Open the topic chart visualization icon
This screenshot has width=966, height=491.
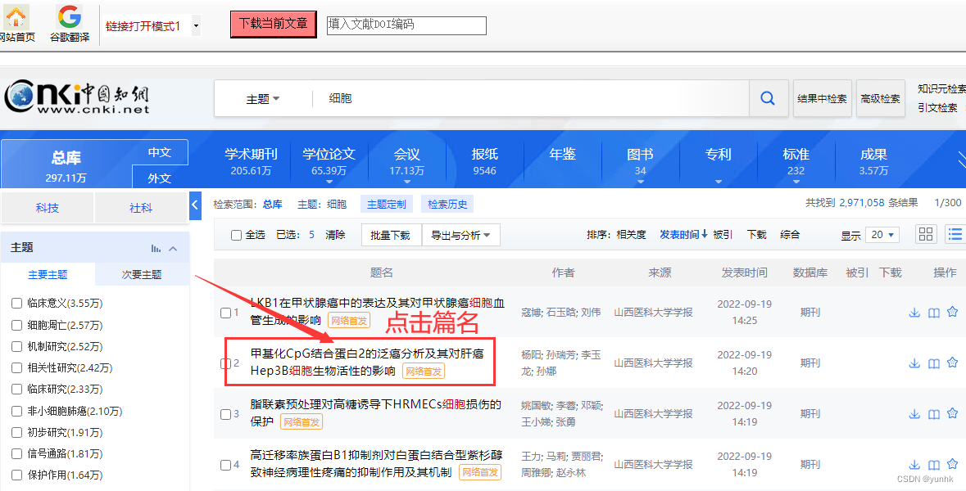[x=156, y=248]
